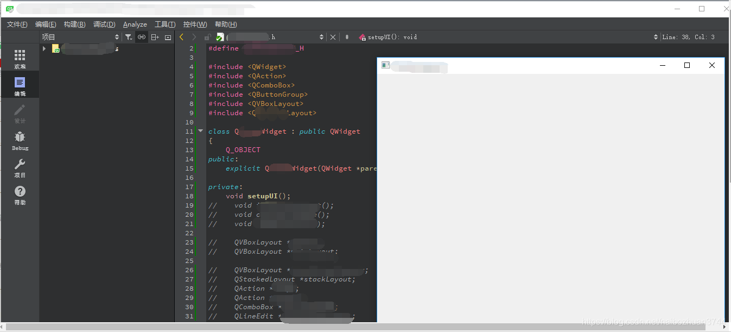
Task: Toggle the document lock icon
Action: 208,36
